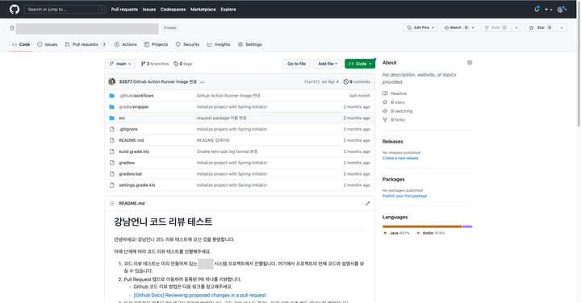Screen dimensions: 581x303
Task: Edit README with the pencil icon
Action: pos(368,203)
